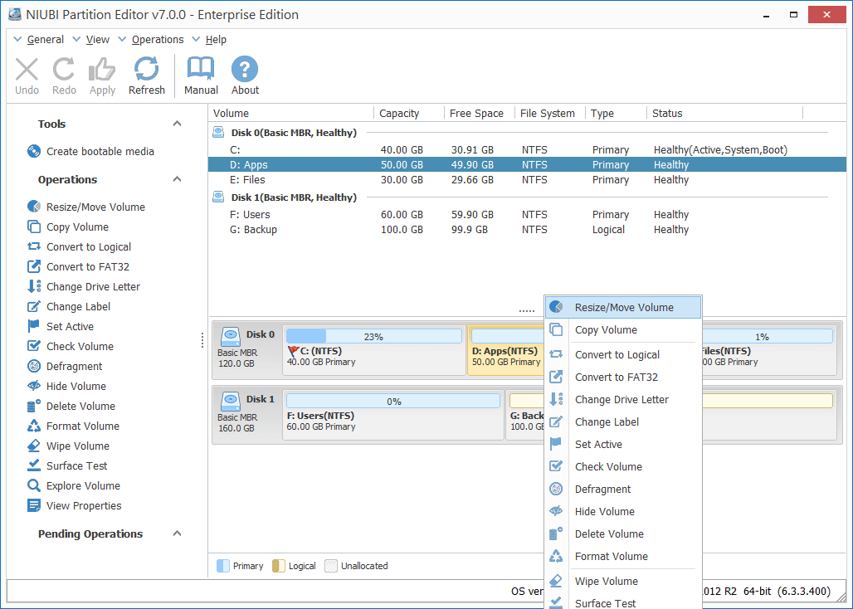853x609 pixels.
Task: Click the Disk 1(Basic MBR, Healthy) header
Action: point(294,197)
